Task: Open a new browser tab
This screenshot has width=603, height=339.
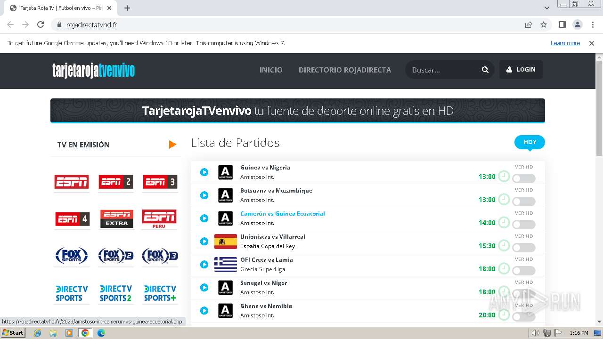Action: click(127, 8)
